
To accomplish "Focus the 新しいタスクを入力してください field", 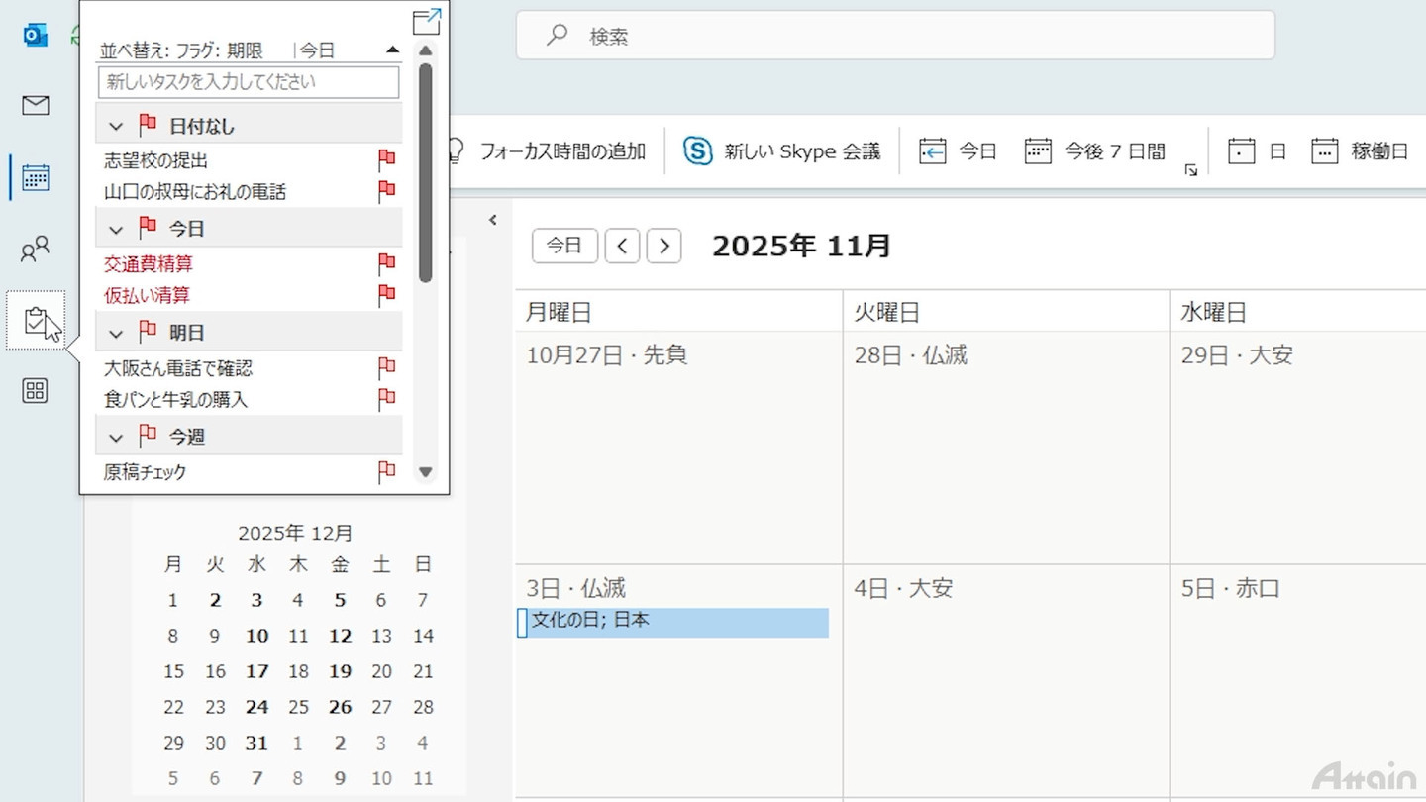I will click(249, 82).
